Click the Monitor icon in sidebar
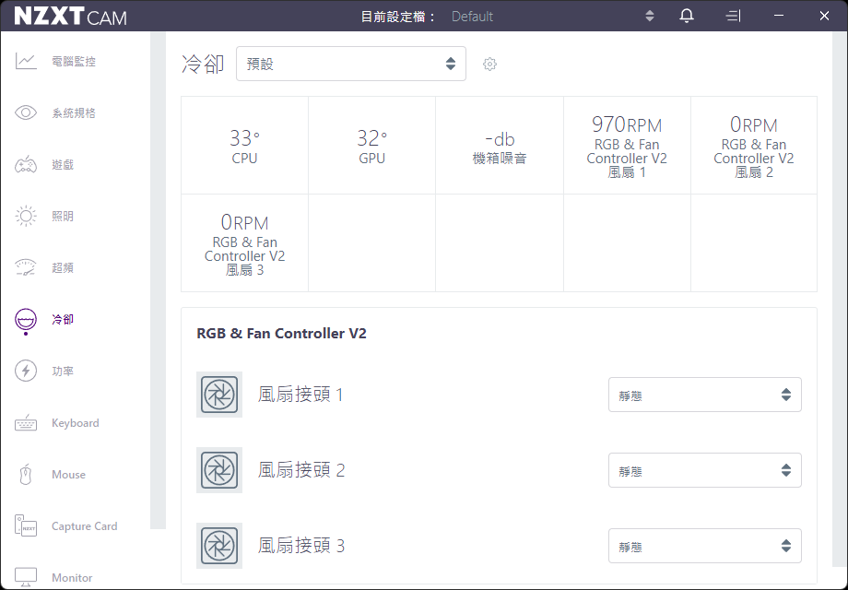Image resolution: width=848 pixels, height=590 pixels. (x=26, y=578)
